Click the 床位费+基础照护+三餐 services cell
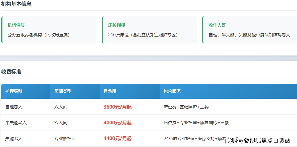This screenshot has height=147, width=297. click(x=186, y=107)
